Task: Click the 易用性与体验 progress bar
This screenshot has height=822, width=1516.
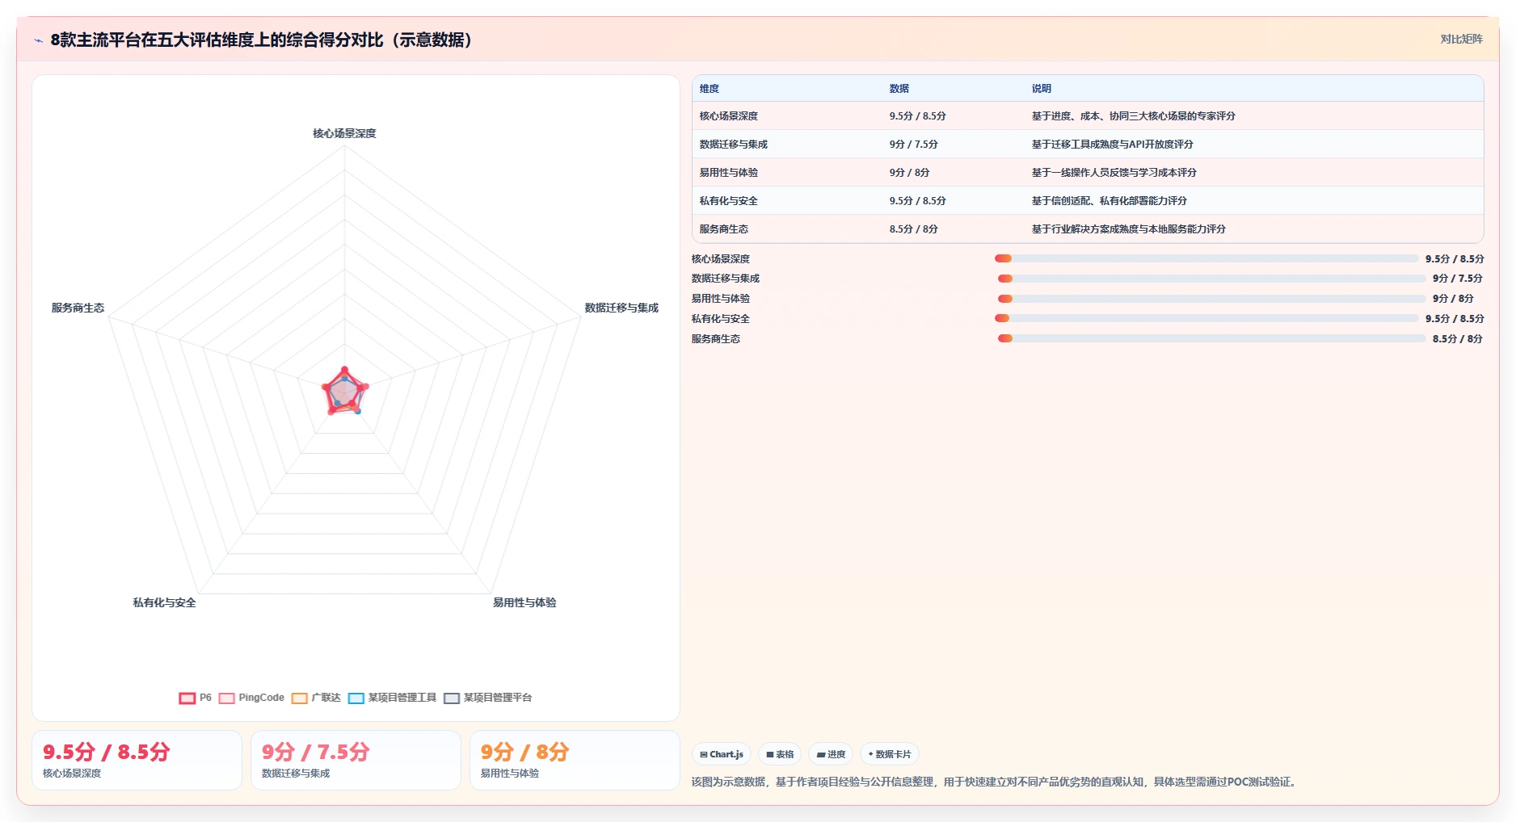Action: click(x=1212, y=299)
